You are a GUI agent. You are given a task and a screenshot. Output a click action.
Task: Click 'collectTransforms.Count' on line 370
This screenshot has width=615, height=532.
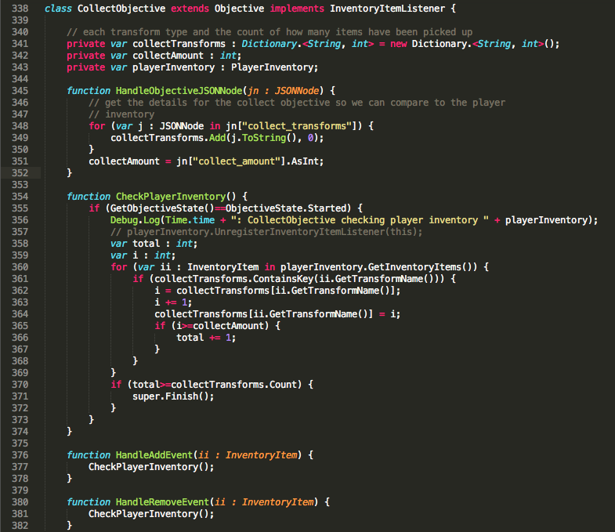[x=233, y=385]
